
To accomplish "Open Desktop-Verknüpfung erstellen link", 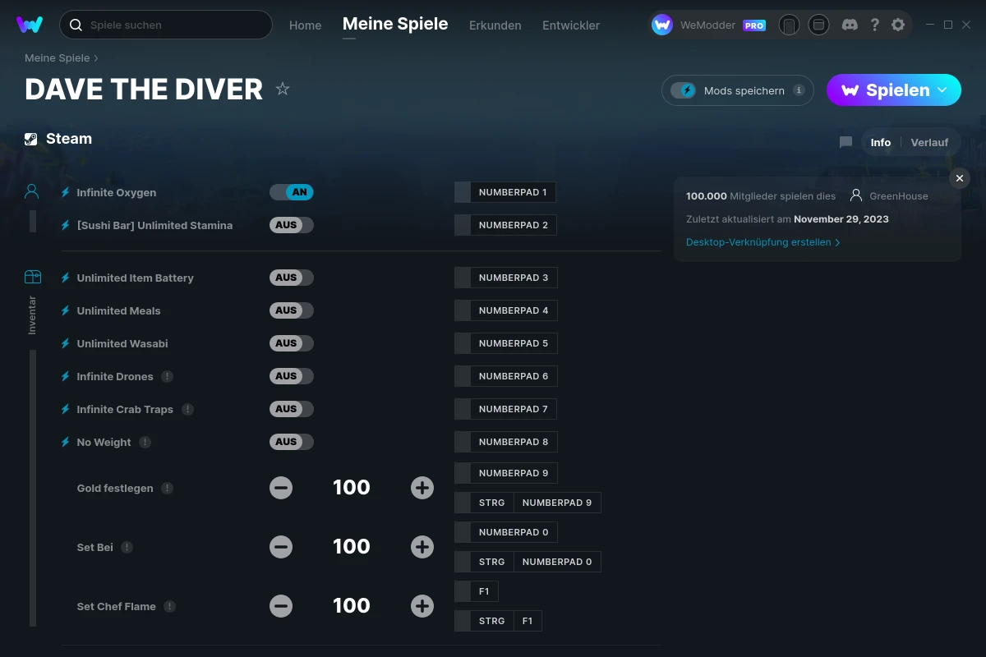I will pyautogui.click(x=763, y=242).
